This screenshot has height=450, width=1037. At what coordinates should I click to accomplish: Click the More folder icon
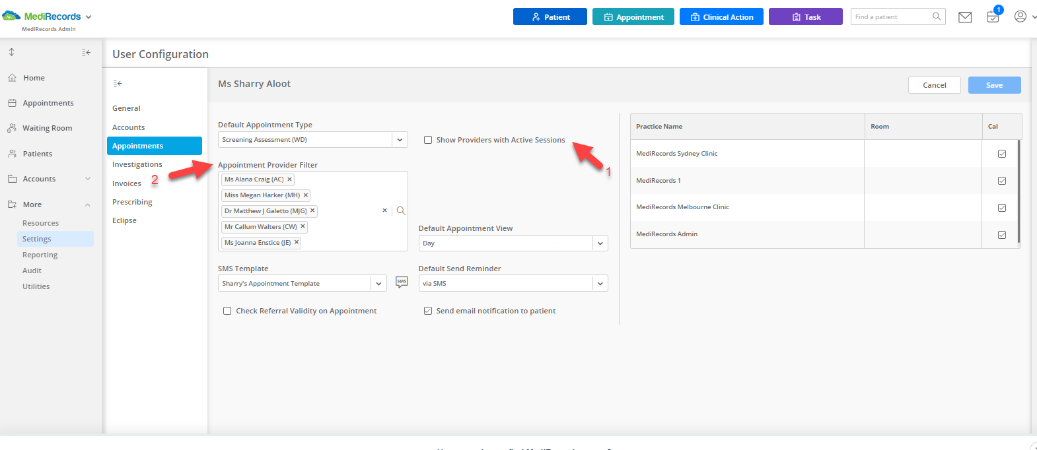(x=12, y=205)
